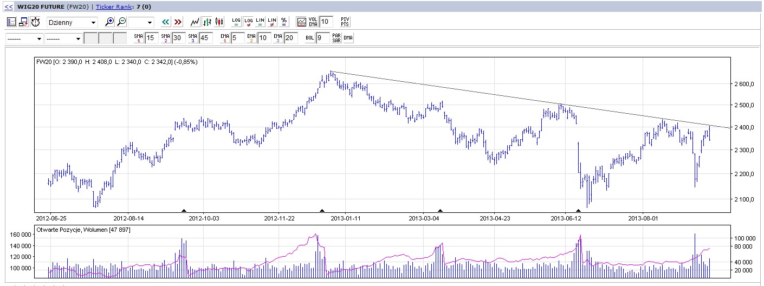Click the triangle marker near 2013-03-04
Image resolution: width=764 pixels, height=286 pixels.
point(440,210)
